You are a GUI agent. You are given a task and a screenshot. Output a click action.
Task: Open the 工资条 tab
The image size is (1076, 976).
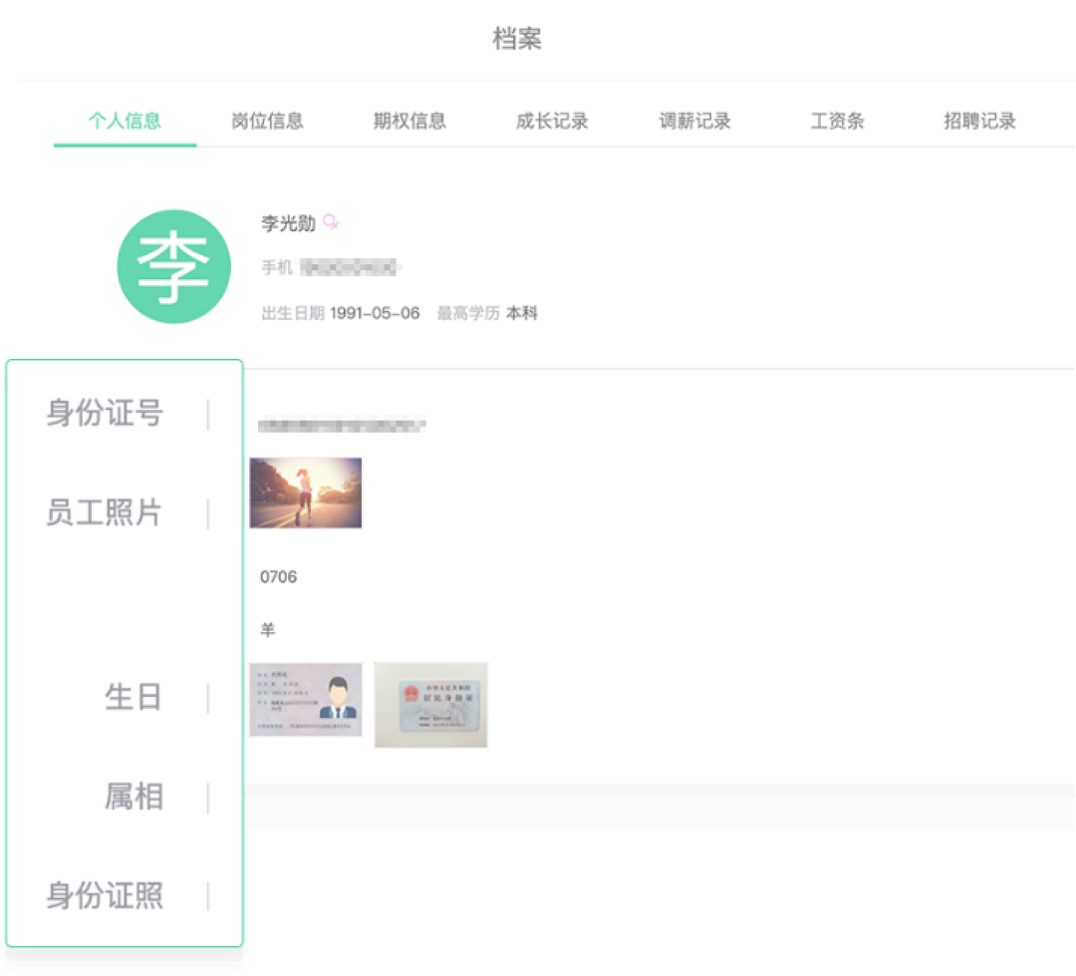click(837, 122)
